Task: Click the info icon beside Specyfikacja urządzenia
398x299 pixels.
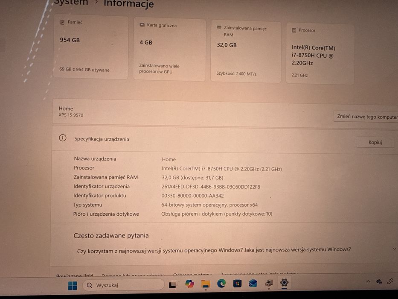Action: pos(62,138)
